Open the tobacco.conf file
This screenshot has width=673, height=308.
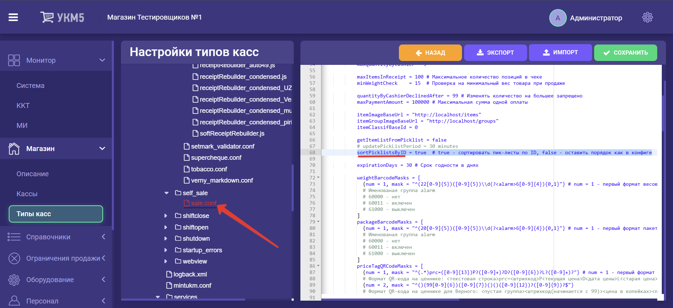(x=209, y=169)
